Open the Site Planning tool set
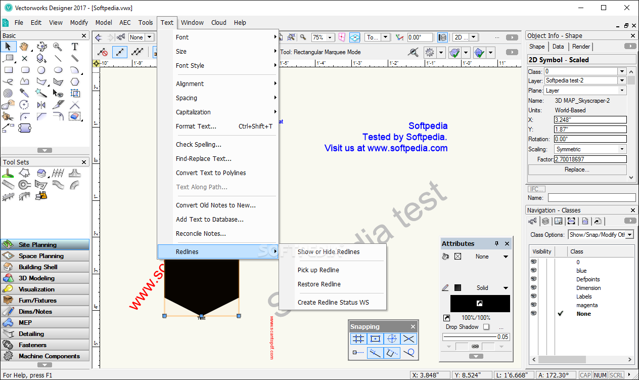639x380 pixels. click(45, 245)
